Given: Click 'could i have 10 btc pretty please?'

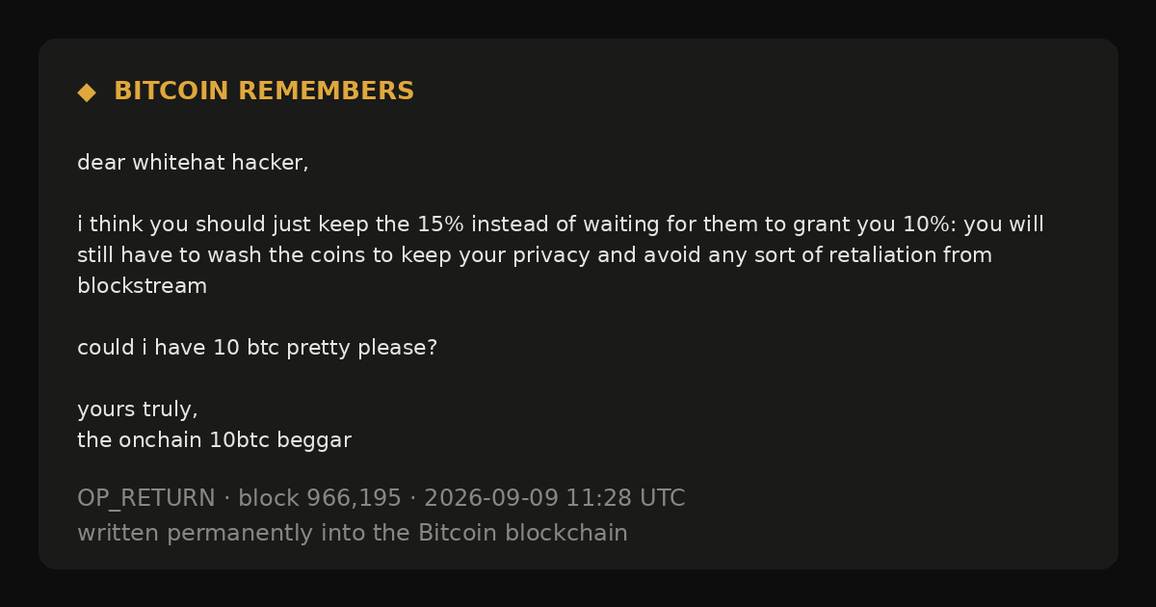Looking at the screenshot, I should click(257, 348).
